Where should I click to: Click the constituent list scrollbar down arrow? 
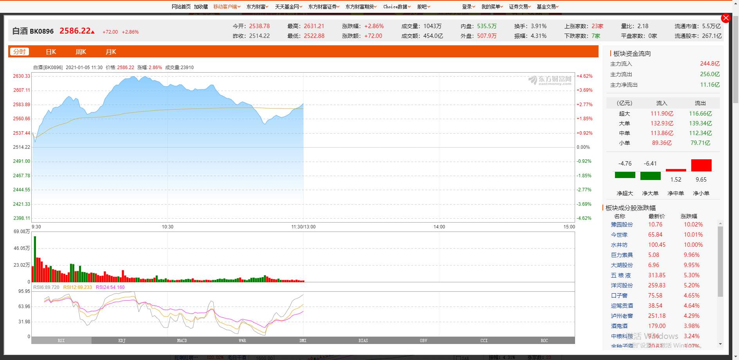click(x=720, y=344)
